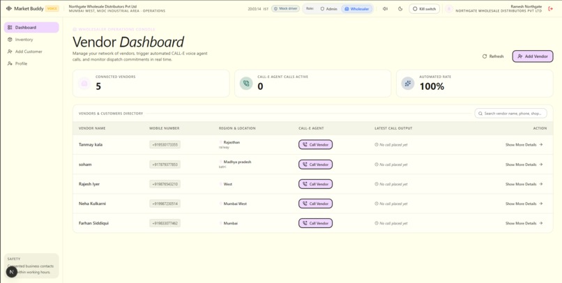The width and height of the screenshot is (562, 283).
Task: Click the Connected Vendors card icon
Action: 84,84
